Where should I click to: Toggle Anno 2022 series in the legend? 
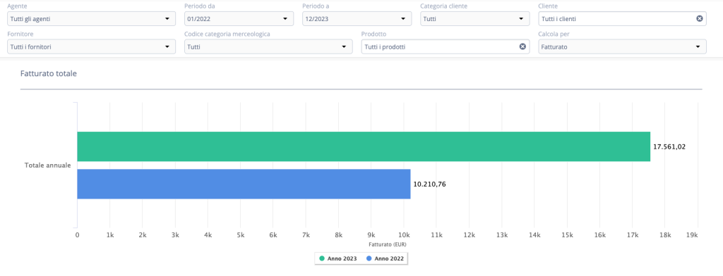(385, 259)
